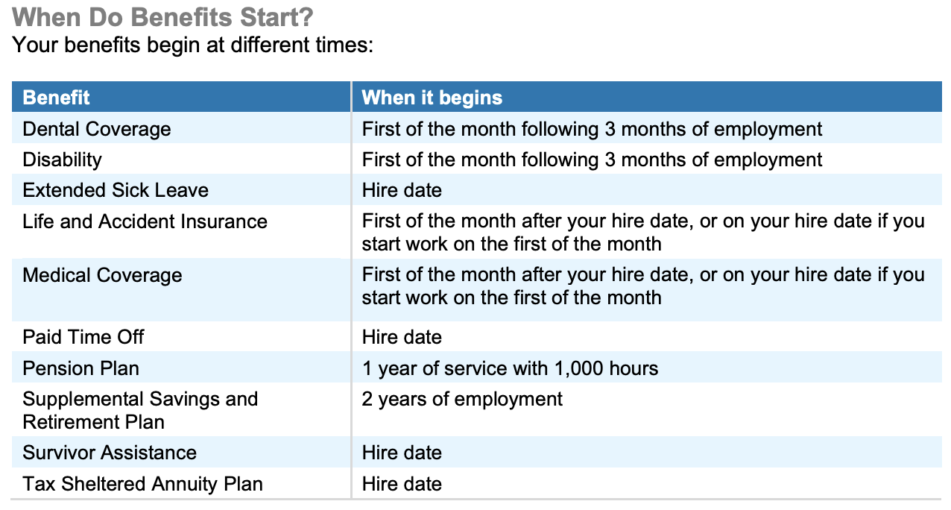Select the "2 years of employment" cell
This screenshot has width=951, height=510.
pyautogui.click(x=462, y=399)
